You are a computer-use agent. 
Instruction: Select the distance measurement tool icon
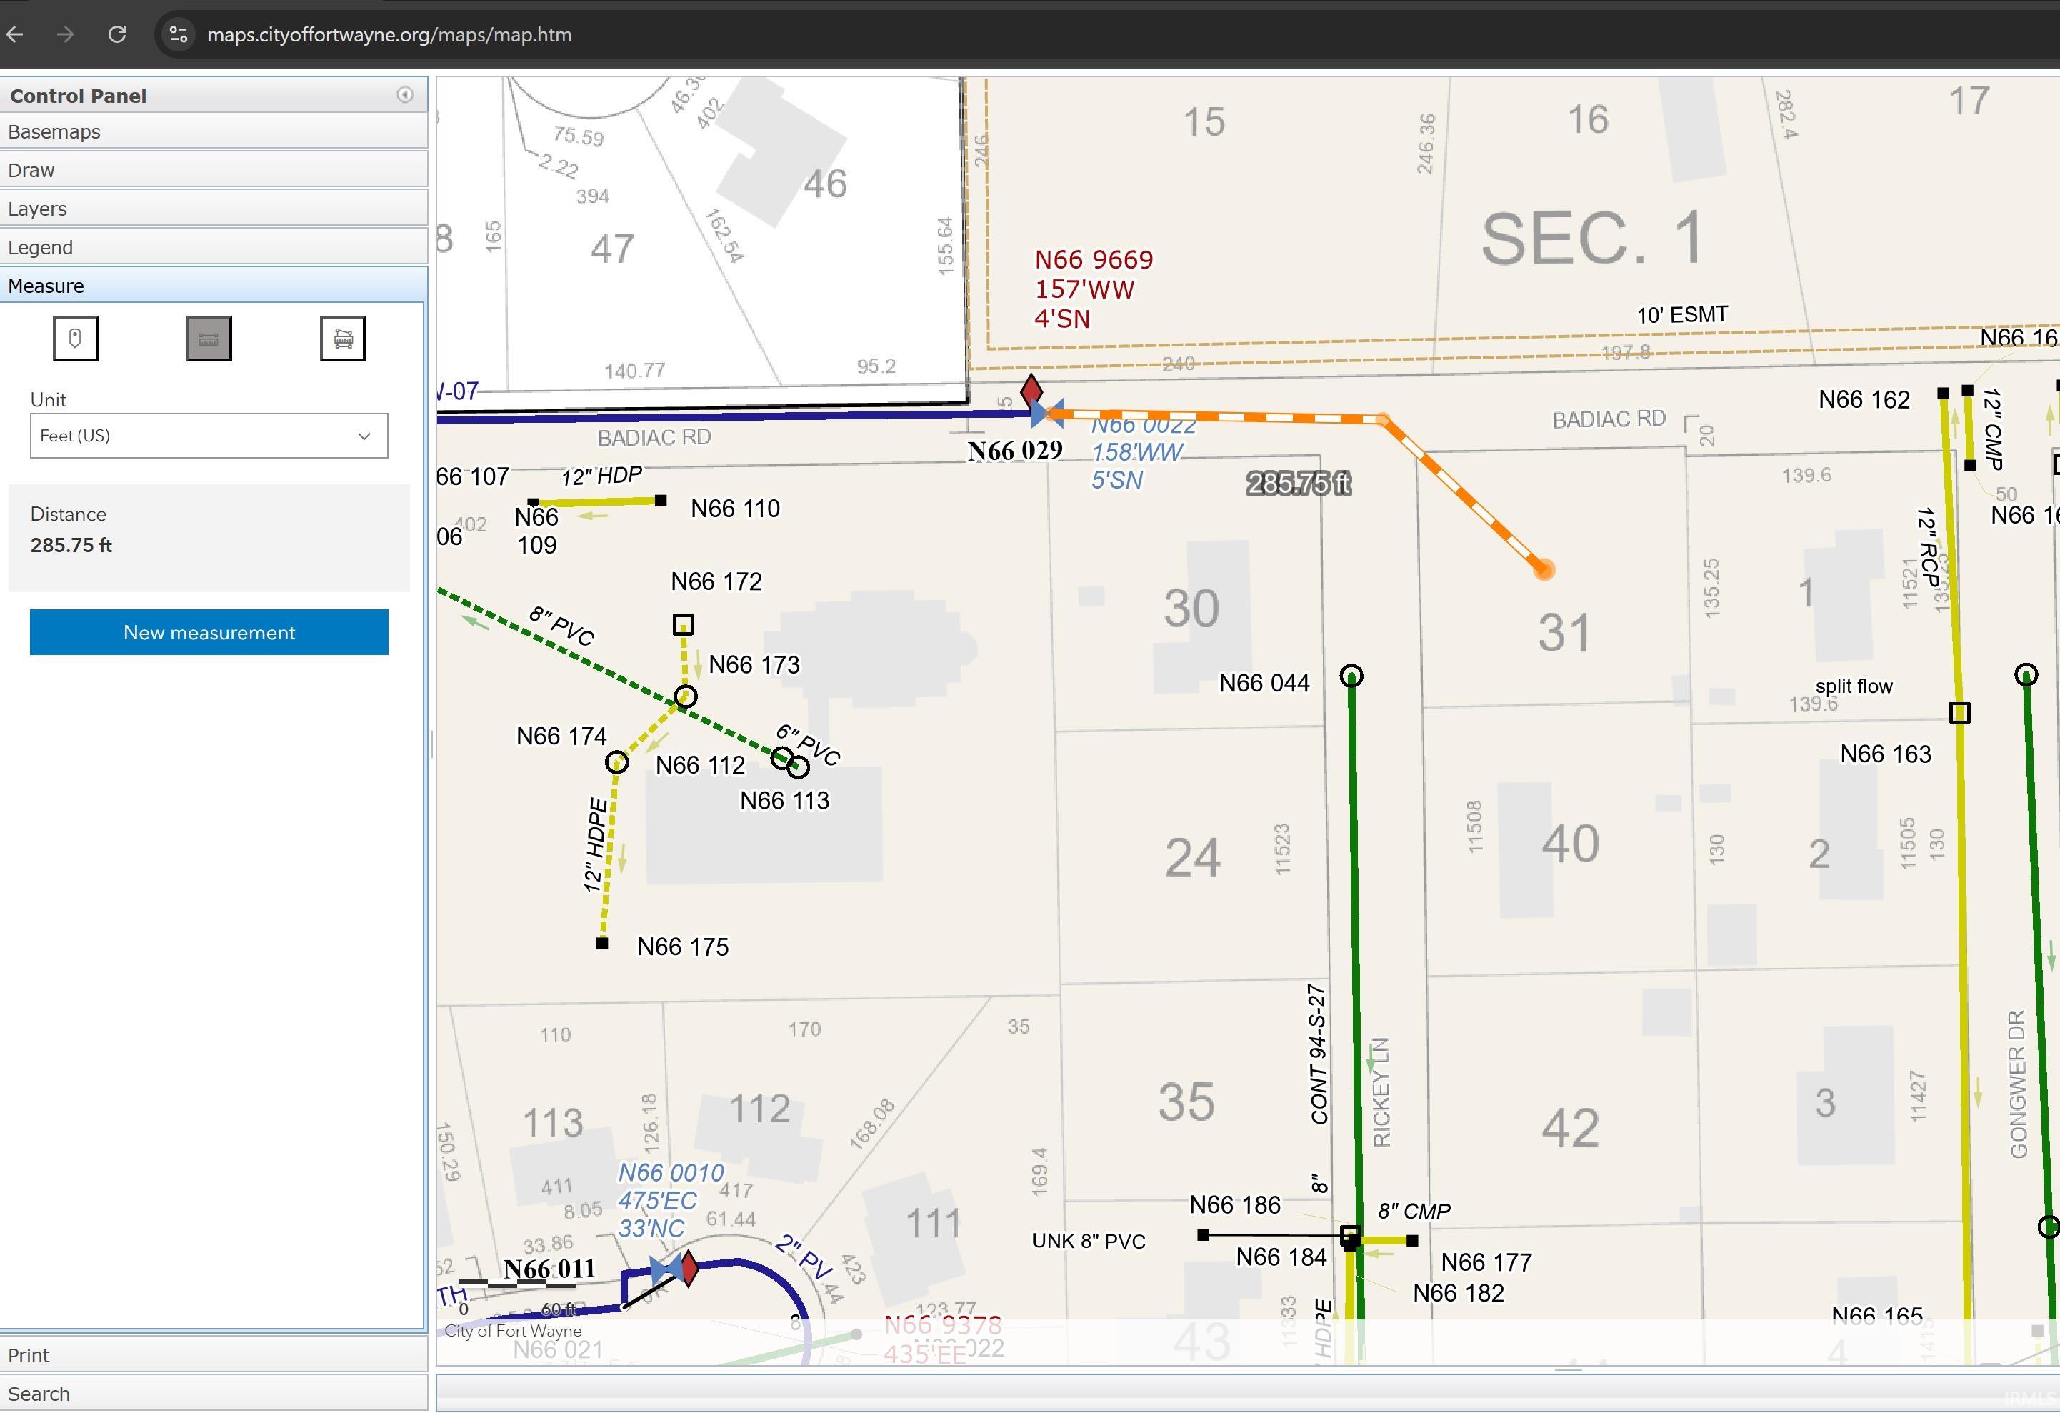[209, 339]
